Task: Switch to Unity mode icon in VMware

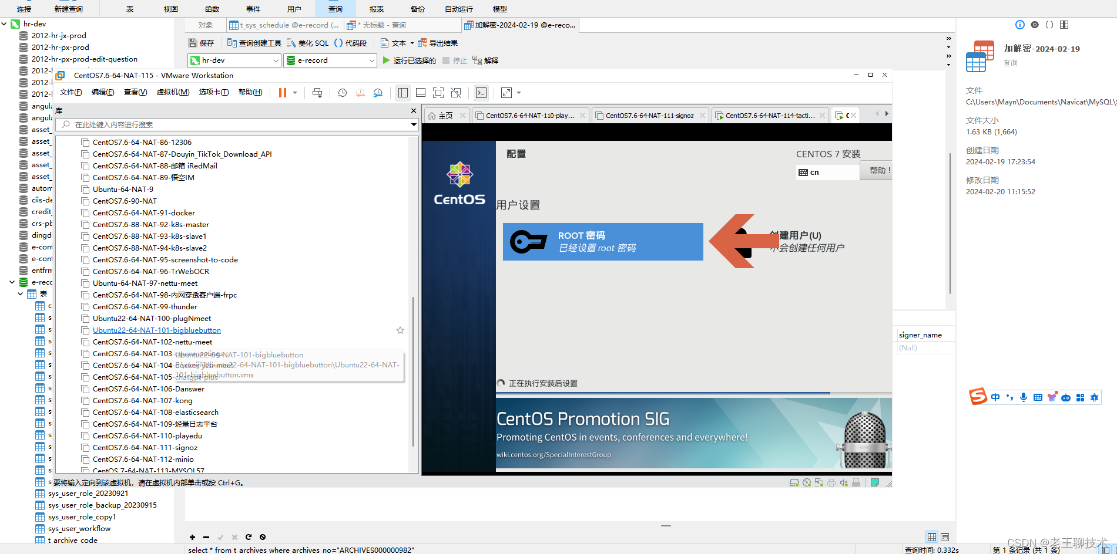Action: click(x=456, y=93)
